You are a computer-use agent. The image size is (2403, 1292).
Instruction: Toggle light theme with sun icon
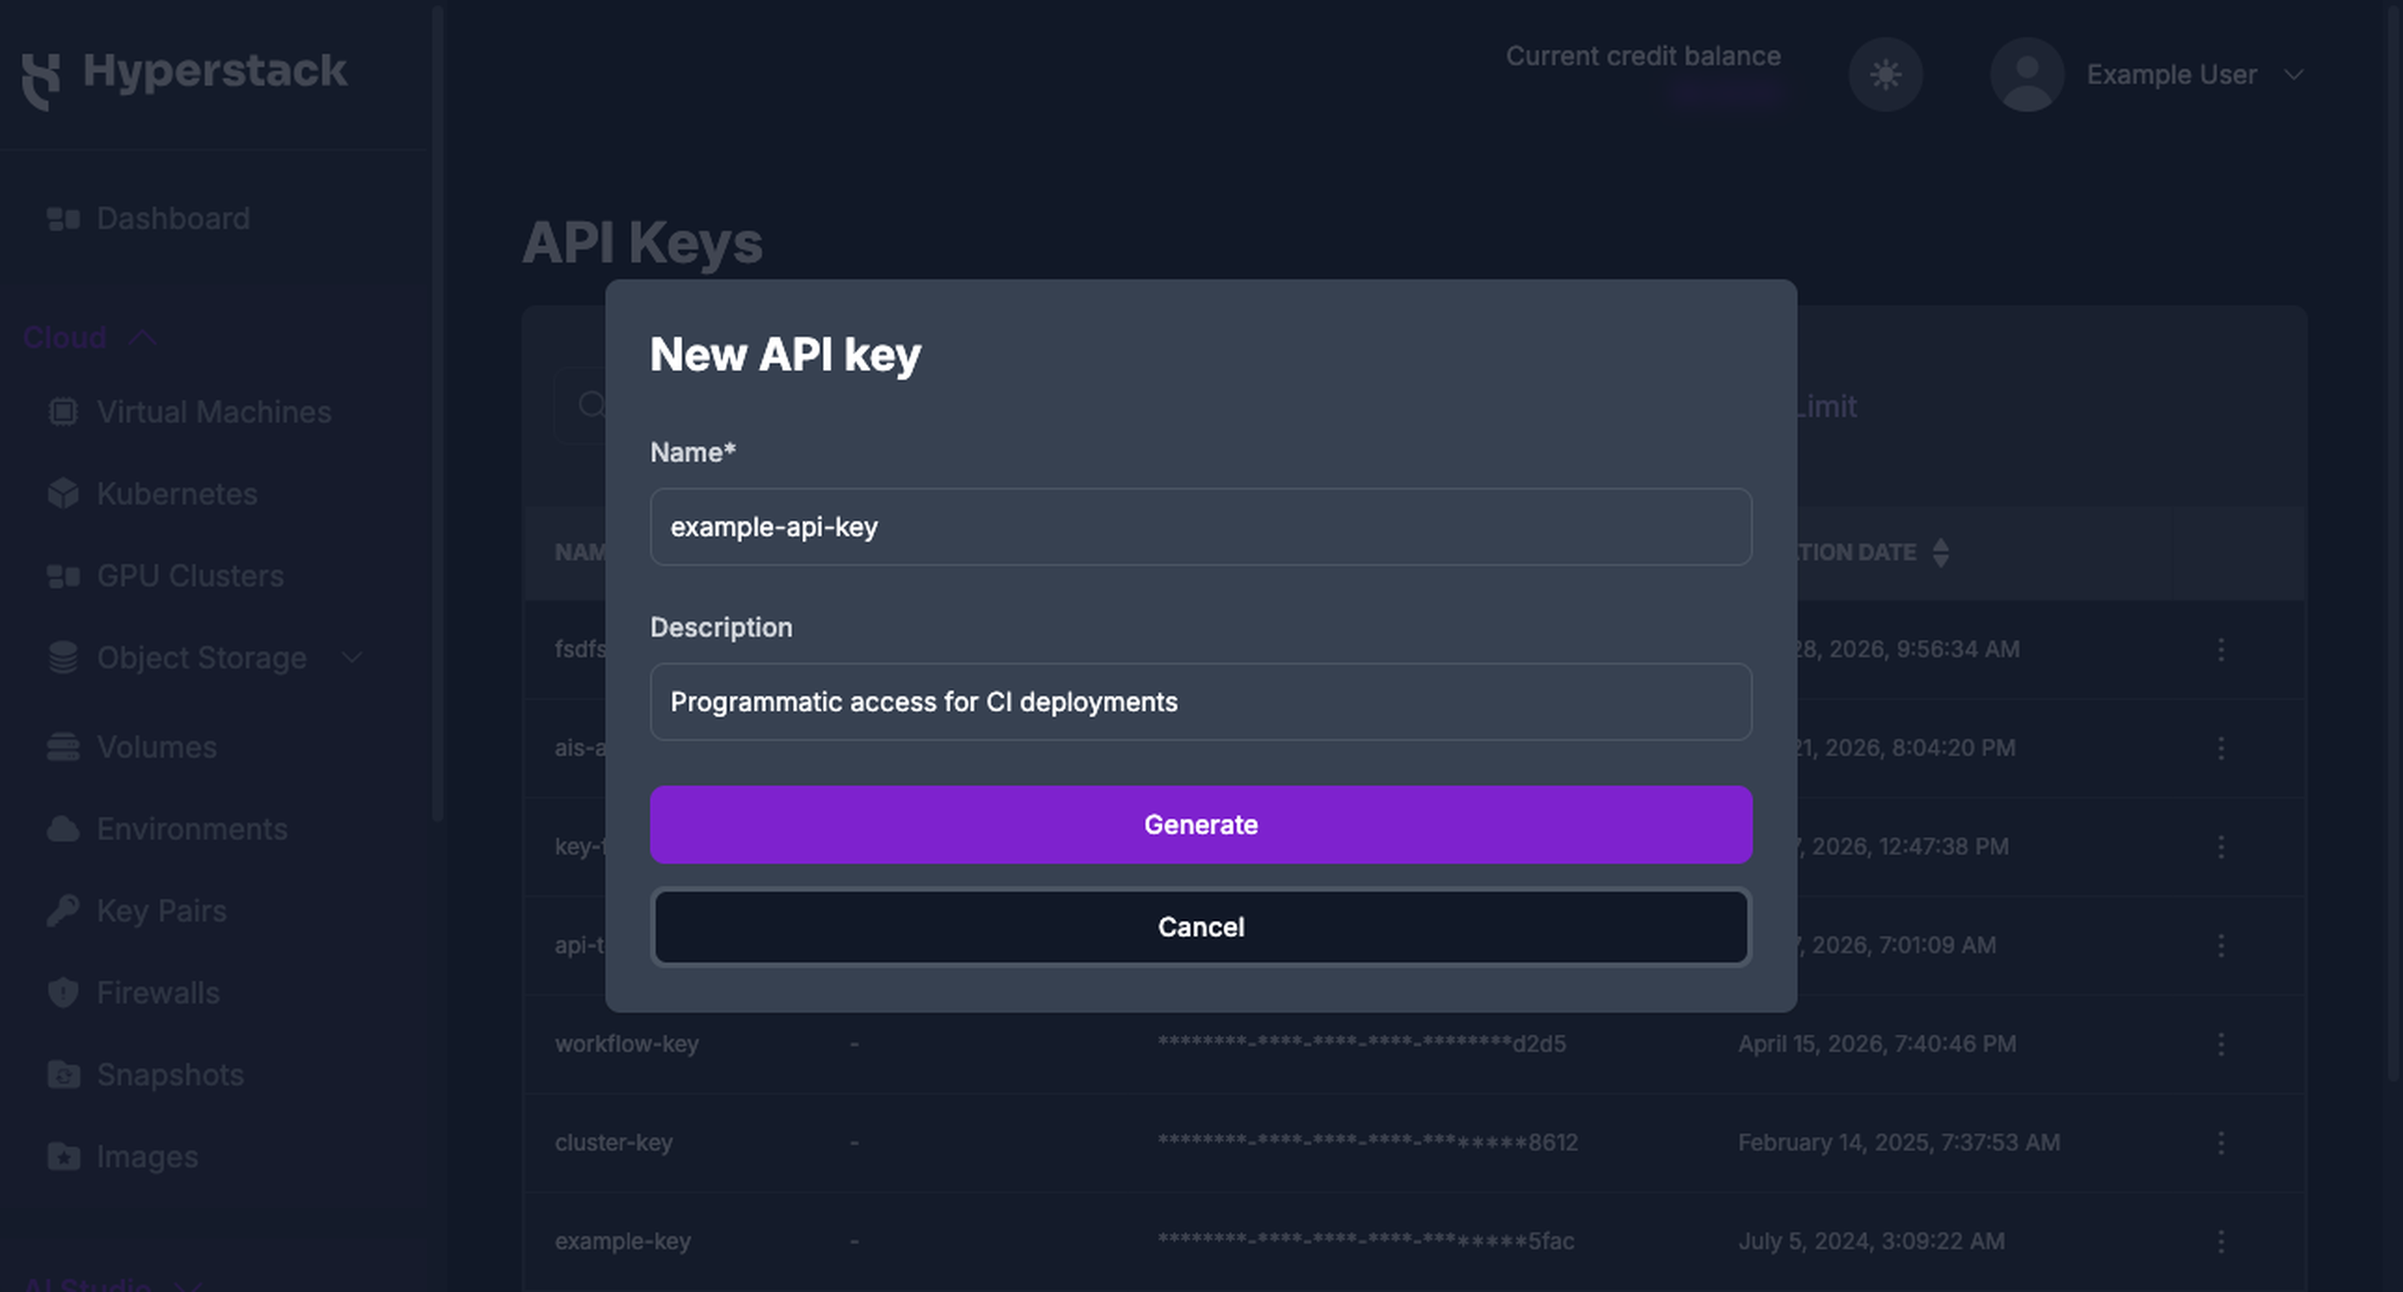click(1886, 74)
